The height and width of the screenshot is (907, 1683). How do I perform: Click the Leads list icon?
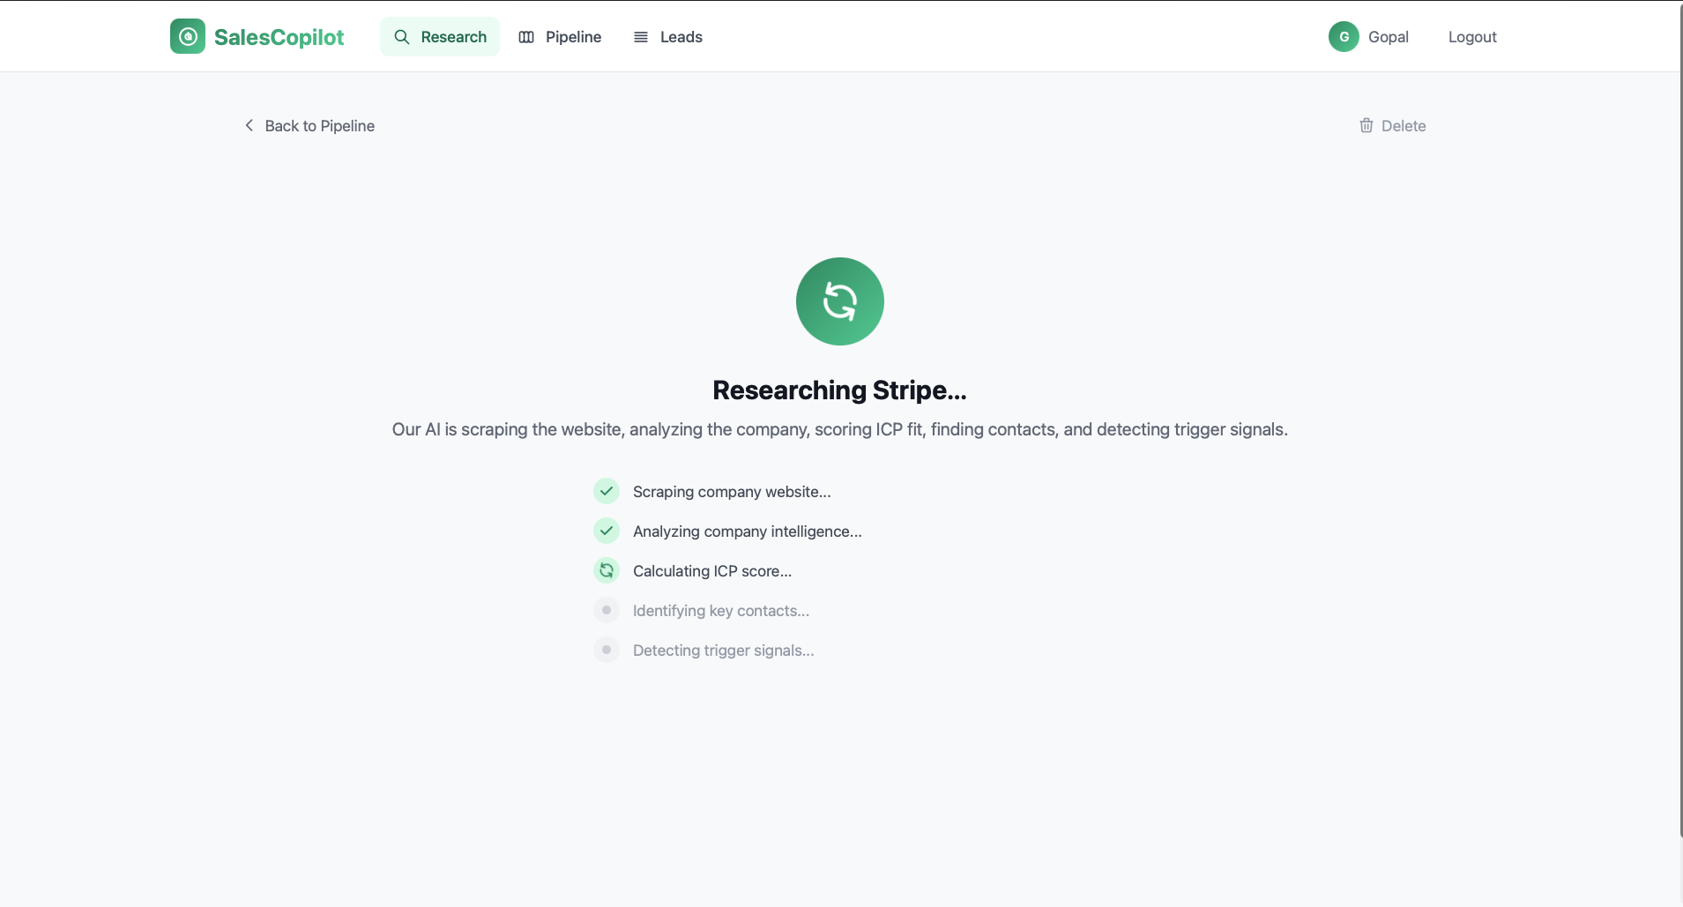point(641,37)
